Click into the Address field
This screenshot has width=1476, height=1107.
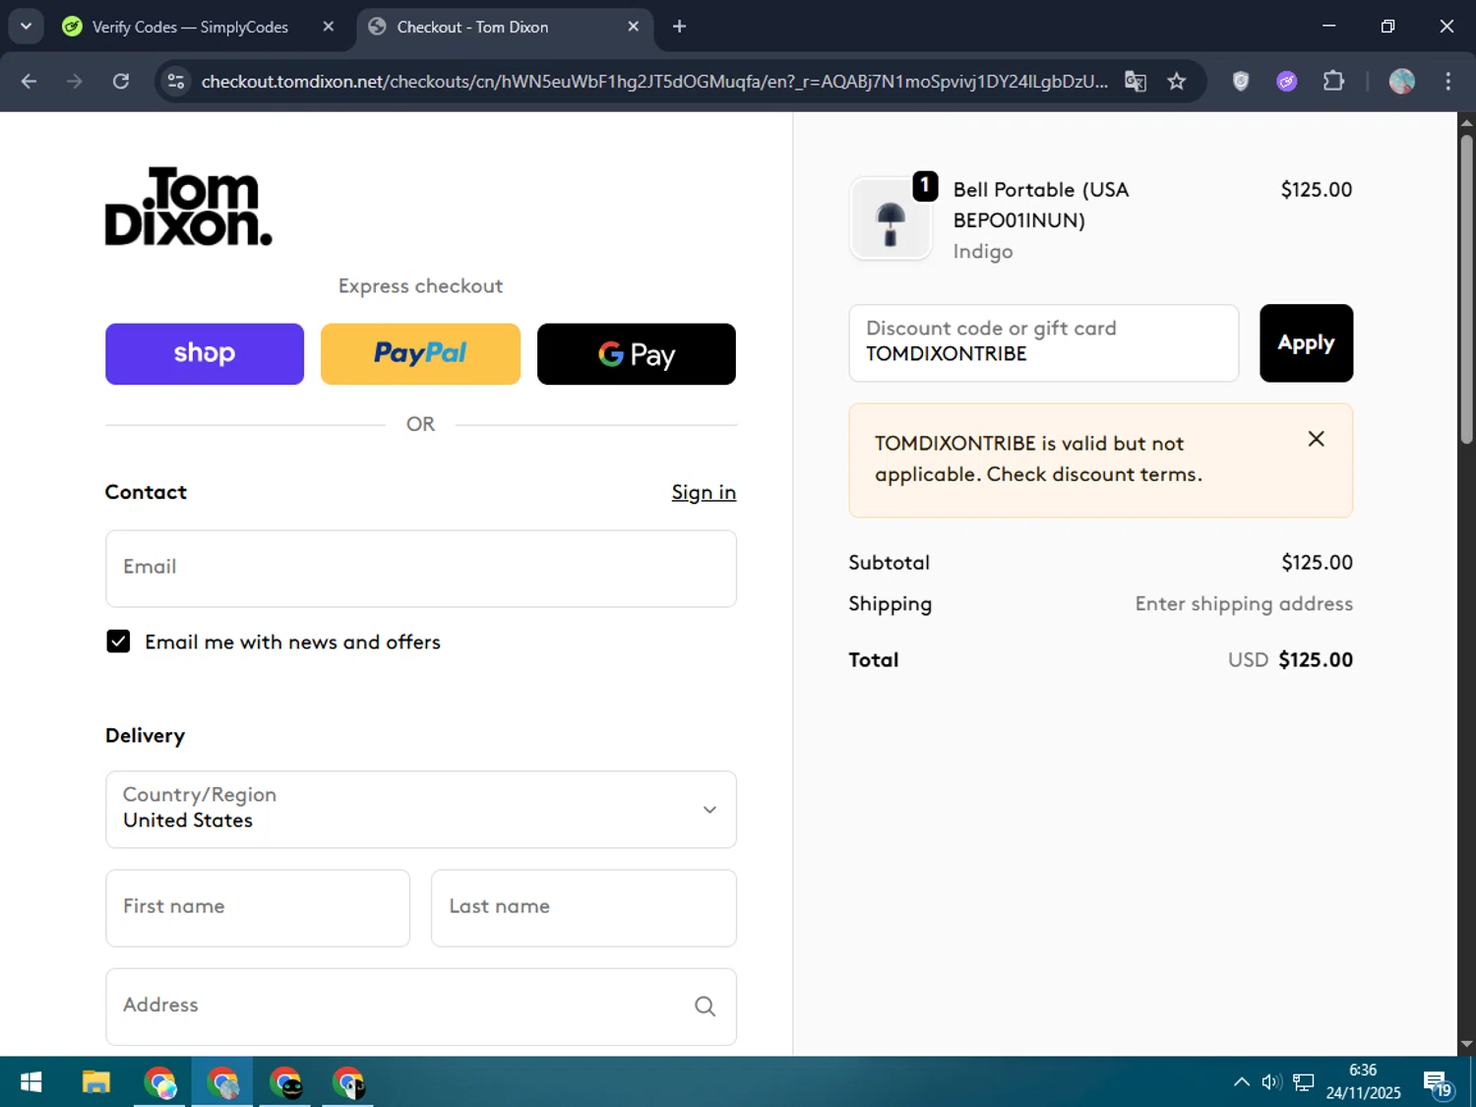(421, 1007)
